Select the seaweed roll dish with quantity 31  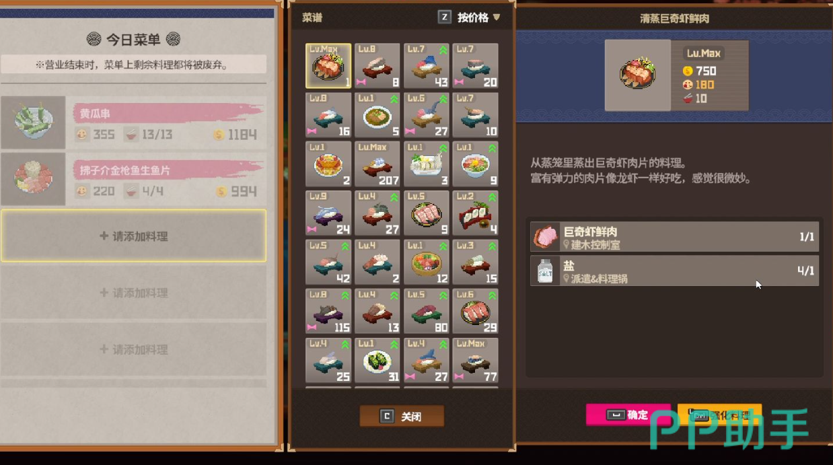(377, 360)
